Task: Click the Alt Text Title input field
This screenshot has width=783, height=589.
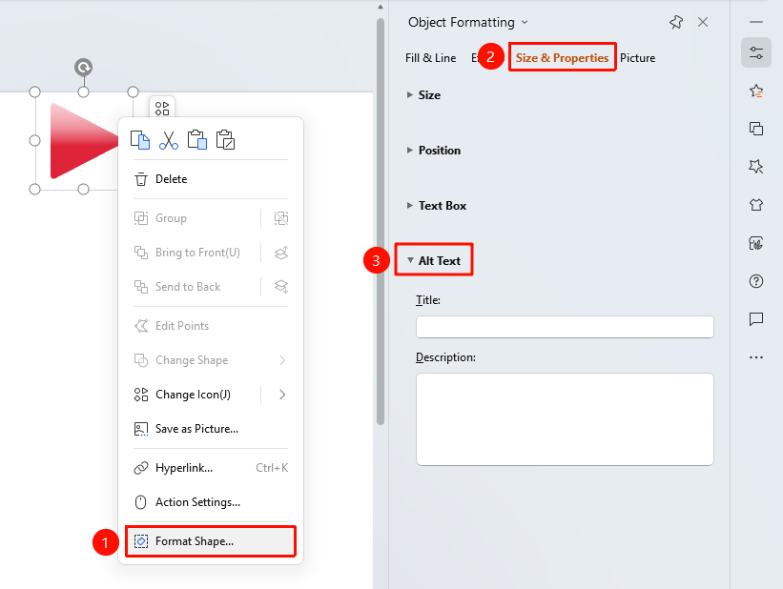Action: [x=565, y=327]
